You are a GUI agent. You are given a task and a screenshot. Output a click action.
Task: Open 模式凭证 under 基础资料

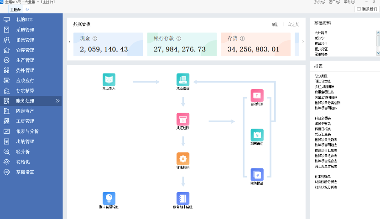click(x=321, y=49)
